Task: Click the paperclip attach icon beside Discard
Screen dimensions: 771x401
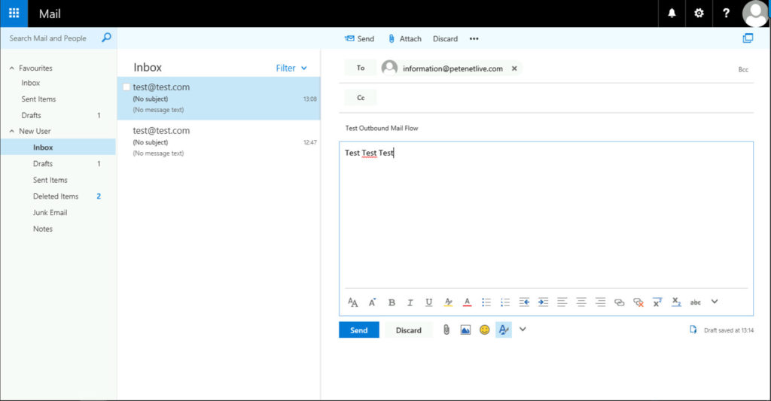Action: [446, 330]
